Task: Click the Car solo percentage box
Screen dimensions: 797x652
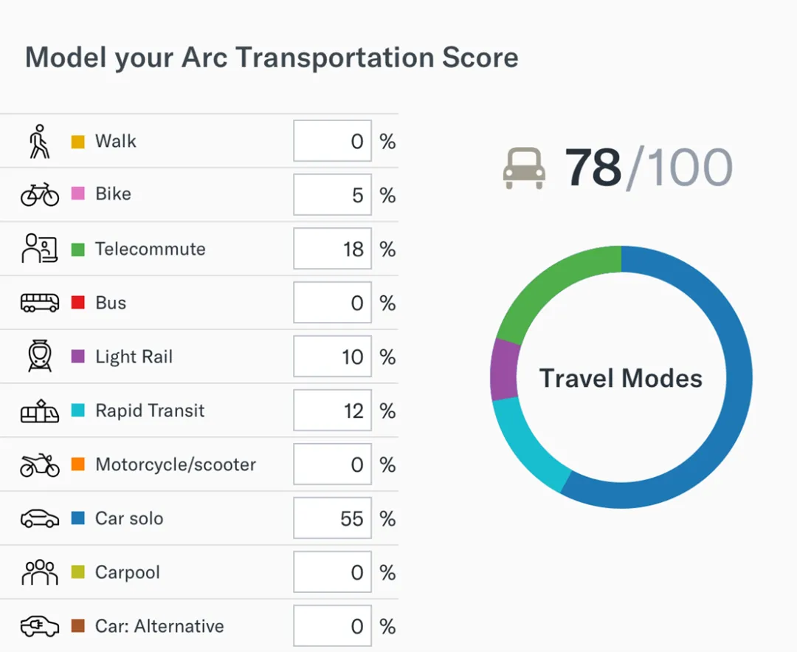Action: point(332,518)
